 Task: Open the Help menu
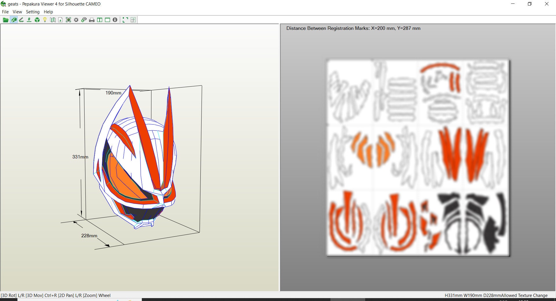(x=48, y=12)
